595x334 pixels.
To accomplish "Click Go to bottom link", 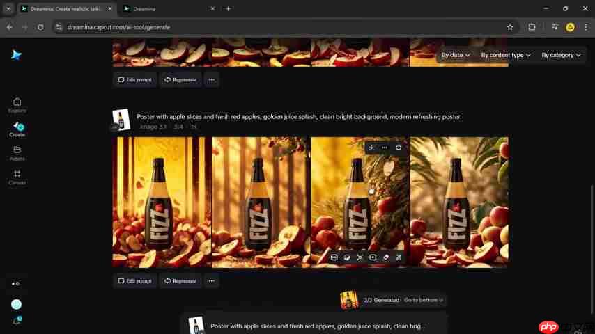I will click(424, 300).
